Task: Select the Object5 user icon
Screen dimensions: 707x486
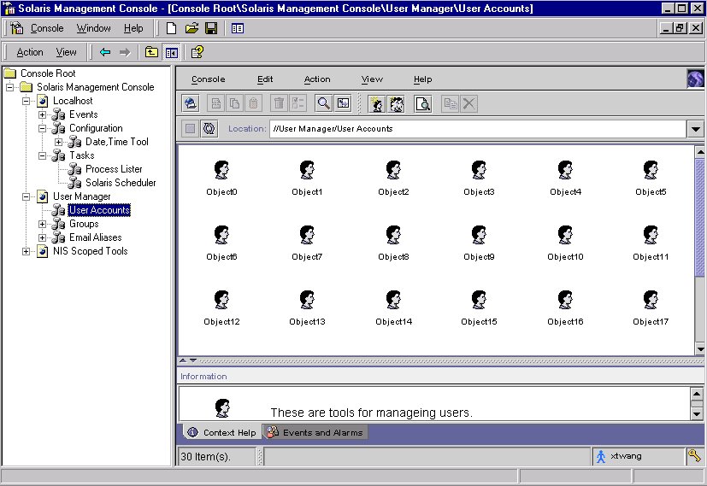Action: point(651,170)
